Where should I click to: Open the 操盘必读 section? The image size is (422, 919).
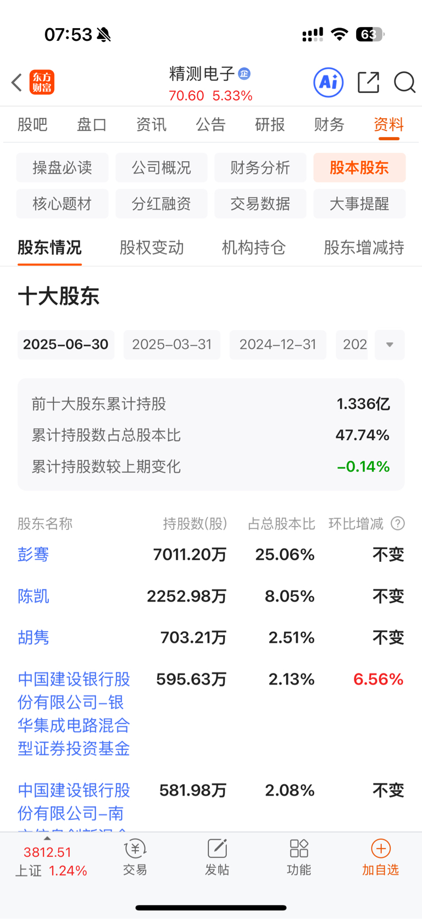click(x=62, y=168)
